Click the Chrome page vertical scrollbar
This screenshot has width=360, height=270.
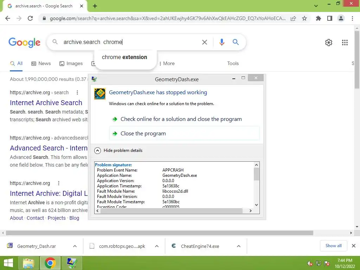click(357, 60)
